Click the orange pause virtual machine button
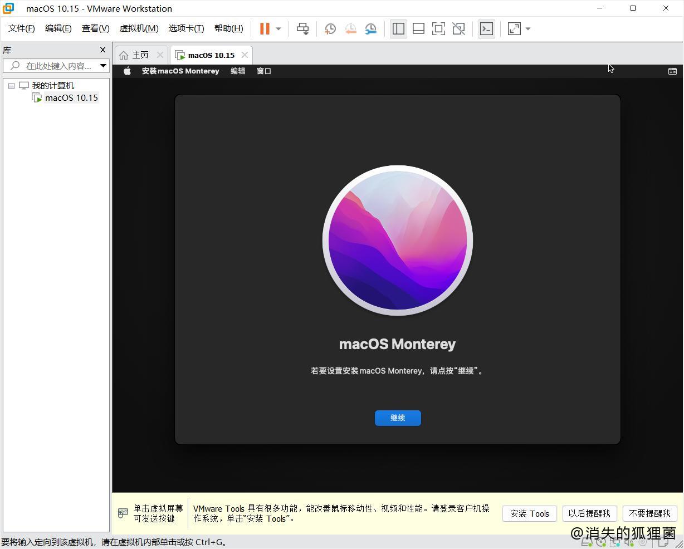684x549 pixels. (265, 29)
